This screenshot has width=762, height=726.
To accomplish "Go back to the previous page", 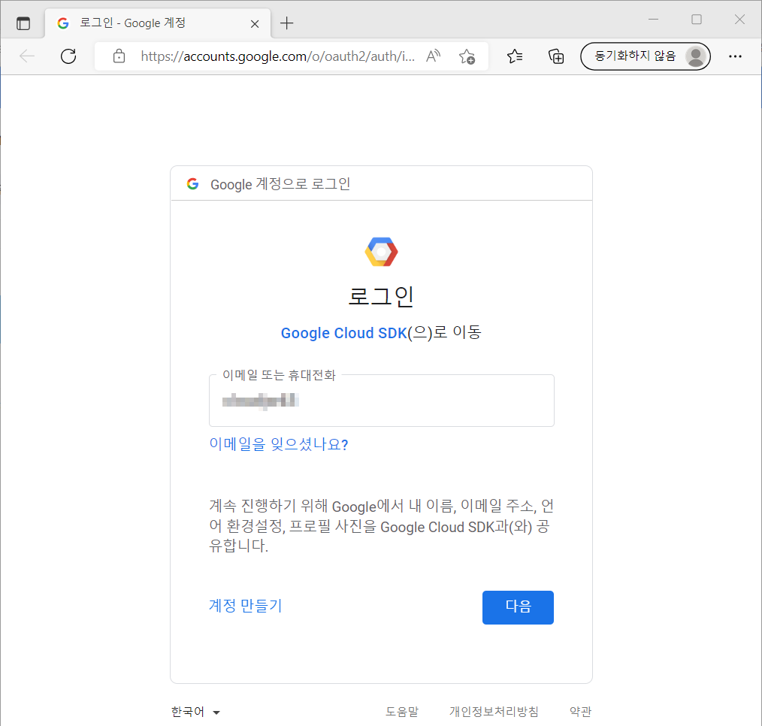I will (x=27, y=56).
